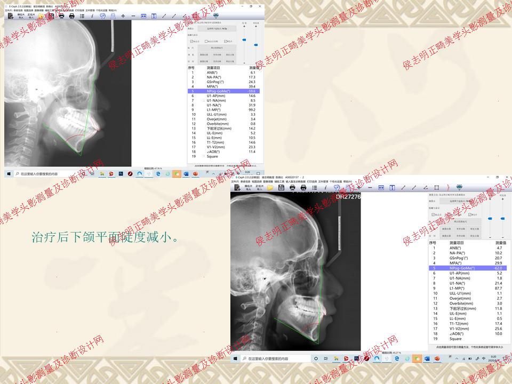Click the fit-width icon in the lower E-Ceph toolbar
The image size is (512, 384).
381,187
